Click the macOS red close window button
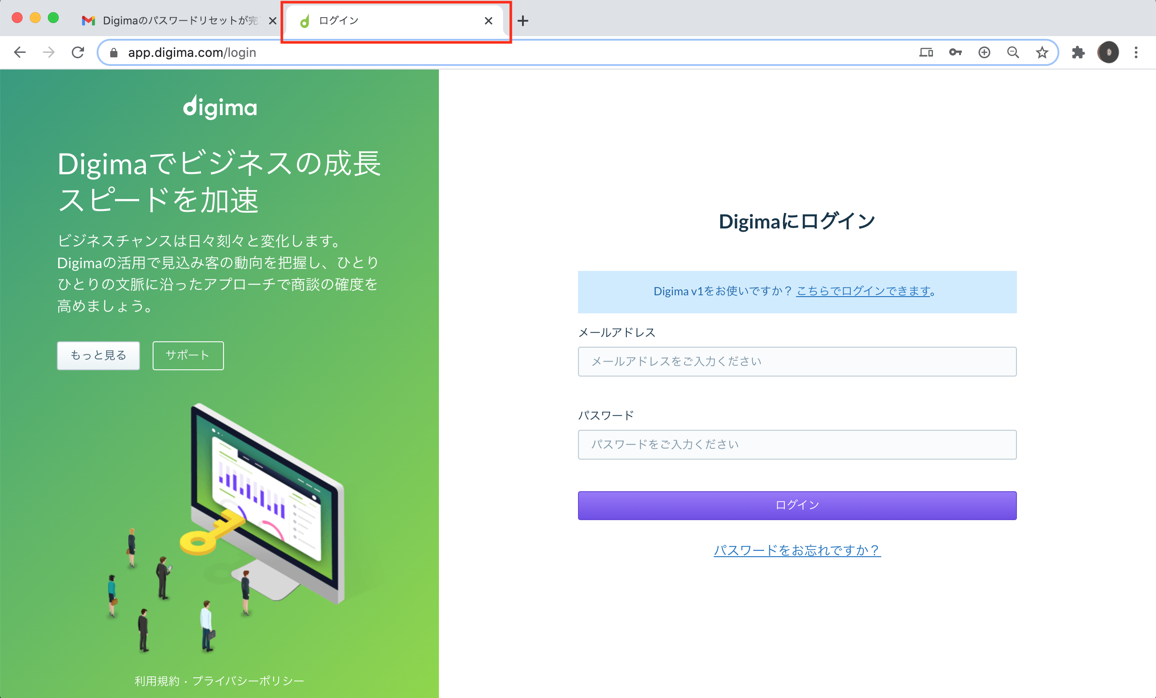This screenshot has width=1156, height=698. tap(17, 18)
